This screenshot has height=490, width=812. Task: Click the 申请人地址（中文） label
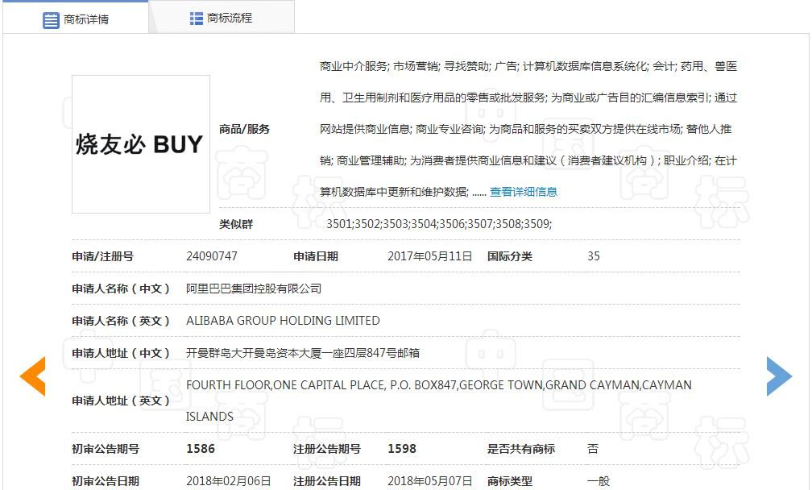coord(121,353)
